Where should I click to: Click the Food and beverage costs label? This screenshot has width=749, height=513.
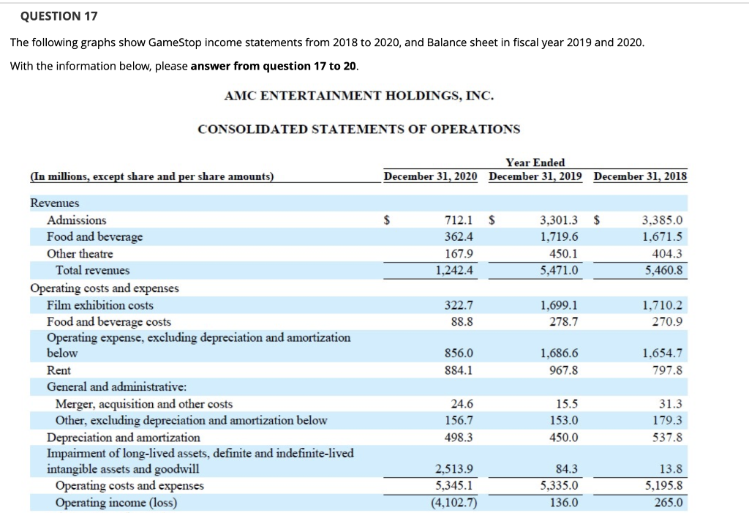[x=109, y=322]
